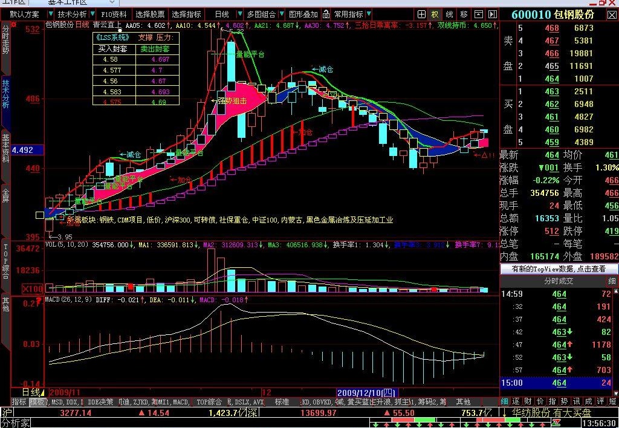Click the 分析家 label in the status bar
The width and height of the screenshot is (619, 428).
click(15, 423)
